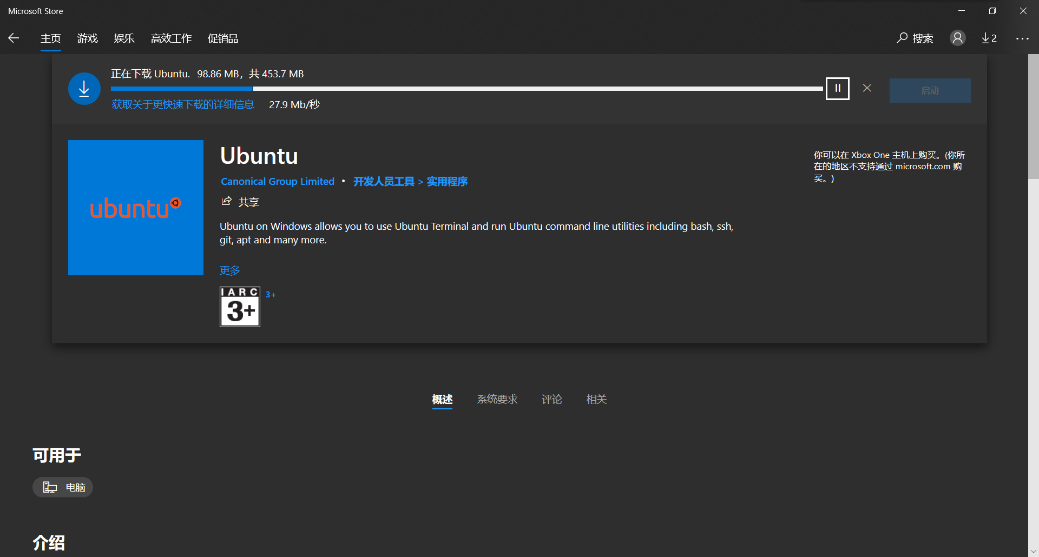1039x557 pixels.
Task: Click the Microsoft Store title text
Action: tap(36, 11)
